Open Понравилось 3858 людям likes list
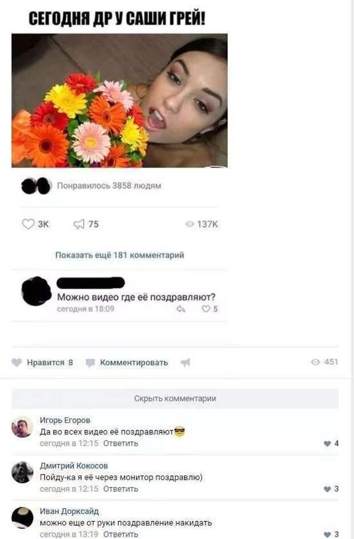The height and width of the screenshot is (539, 354). point(109,186)
